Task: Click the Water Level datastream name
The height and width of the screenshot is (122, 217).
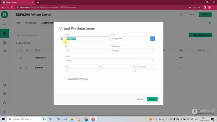Action: pos(40,58)
